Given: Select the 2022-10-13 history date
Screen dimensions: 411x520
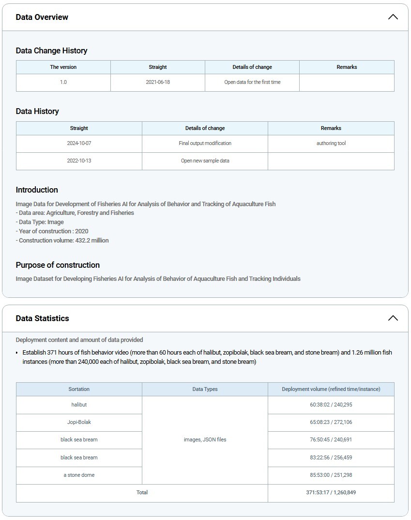Looking at the screenshot, I should [x=79, y=161].
